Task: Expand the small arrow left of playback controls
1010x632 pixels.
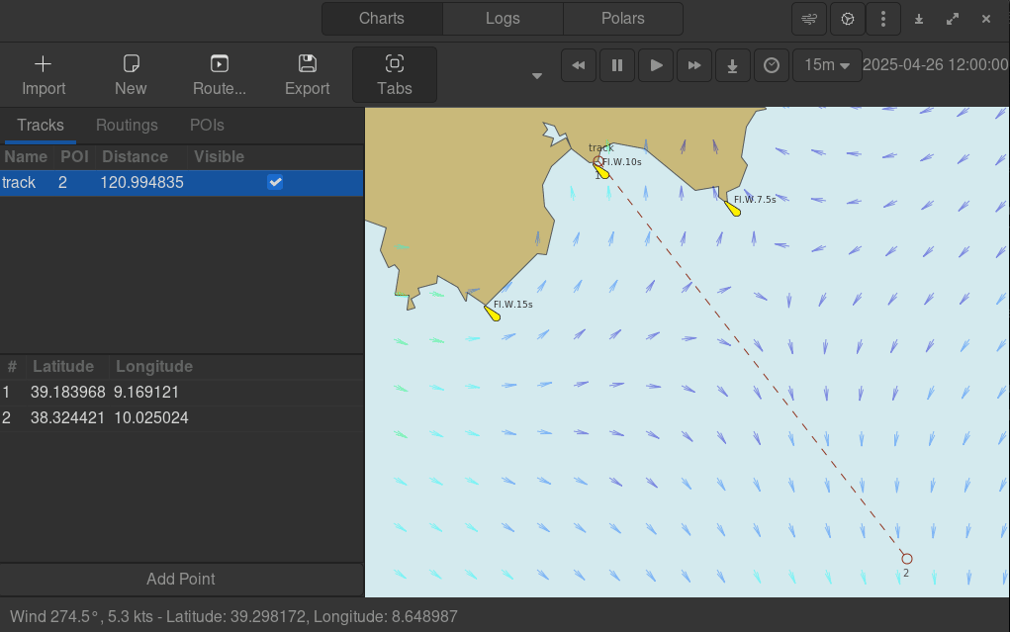Action: coord(537,76)
